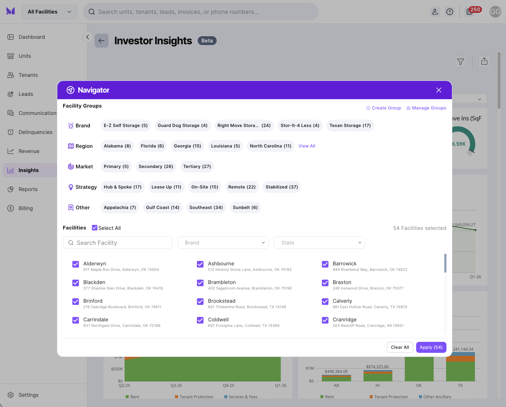
Task: Open Settings from the sidebar
Action: pos(28,395)
